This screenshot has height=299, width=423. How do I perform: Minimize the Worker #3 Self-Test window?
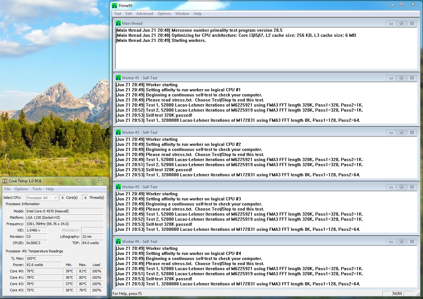click(391, 187)
